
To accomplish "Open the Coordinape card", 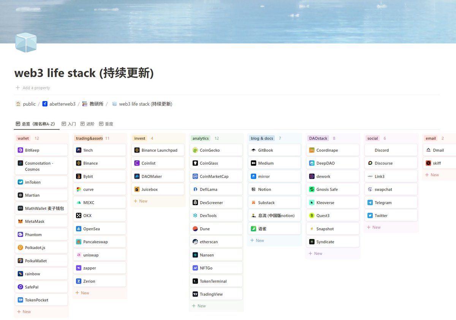I will [333, 150].
